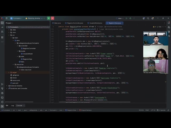This screenshot has width=171, height=128.
Task: Collapse the controller package
Action: click(17, 46)
